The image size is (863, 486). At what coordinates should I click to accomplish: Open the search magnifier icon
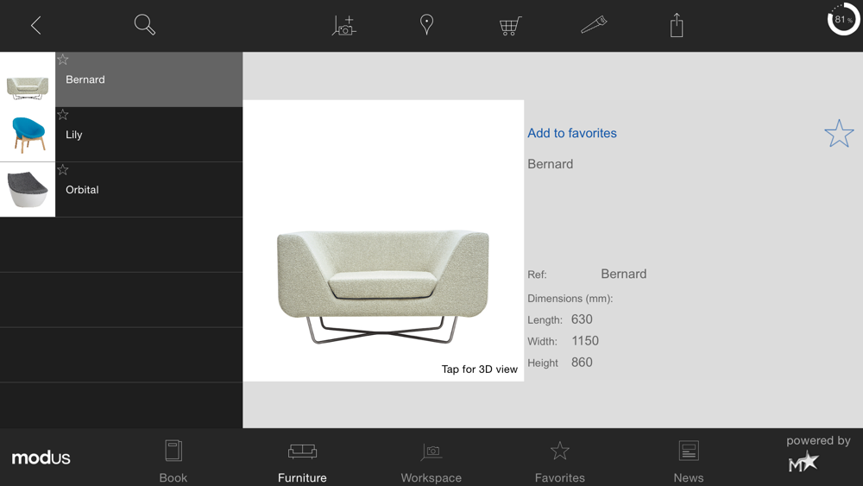tap(145, 25)
